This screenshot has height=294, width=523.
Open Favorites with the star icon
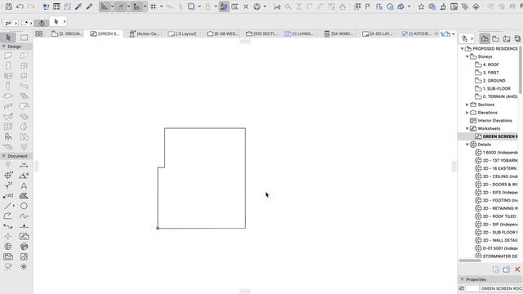tap(422, 7)
